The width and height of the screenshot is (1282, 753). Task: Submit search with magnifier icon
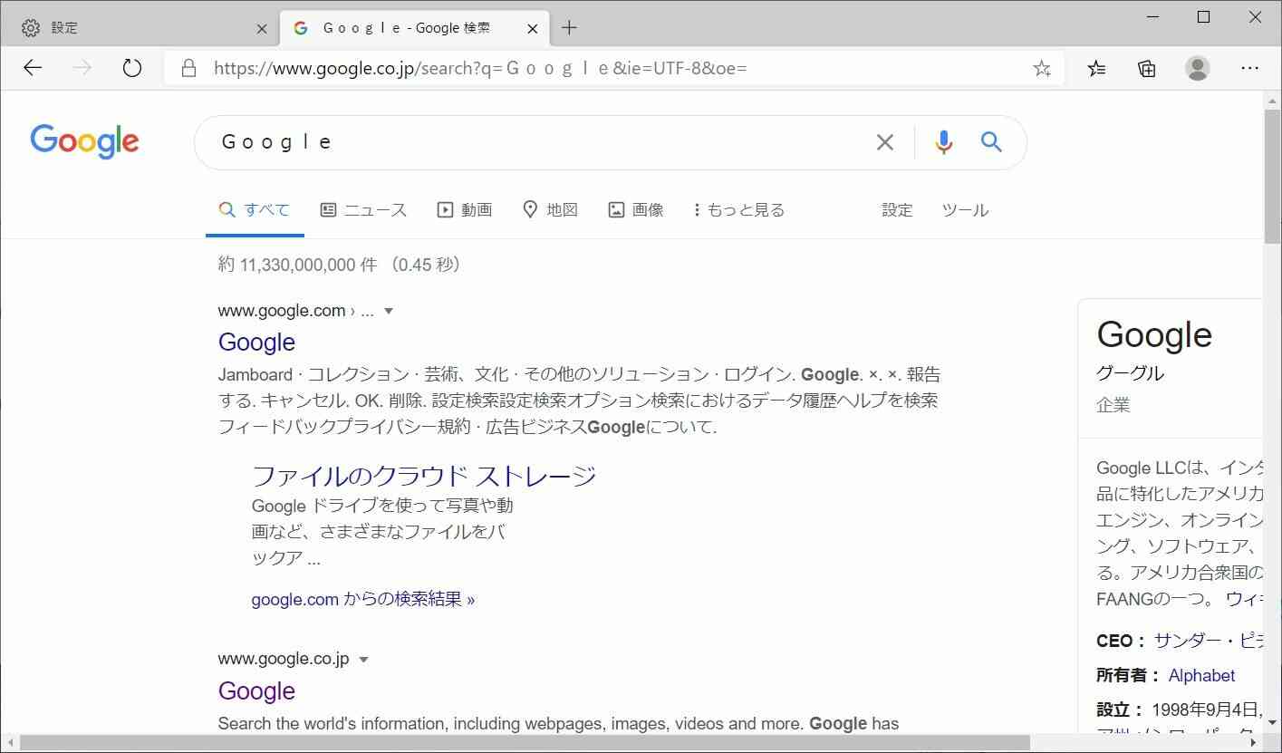pos(991,141)
